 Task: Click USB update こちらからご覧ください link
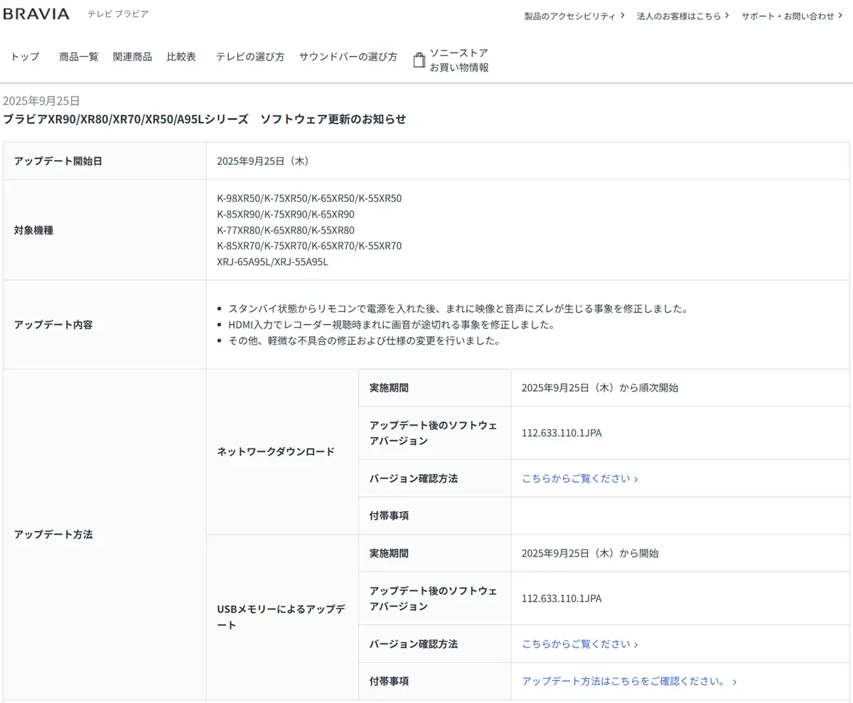coord(580,644)
